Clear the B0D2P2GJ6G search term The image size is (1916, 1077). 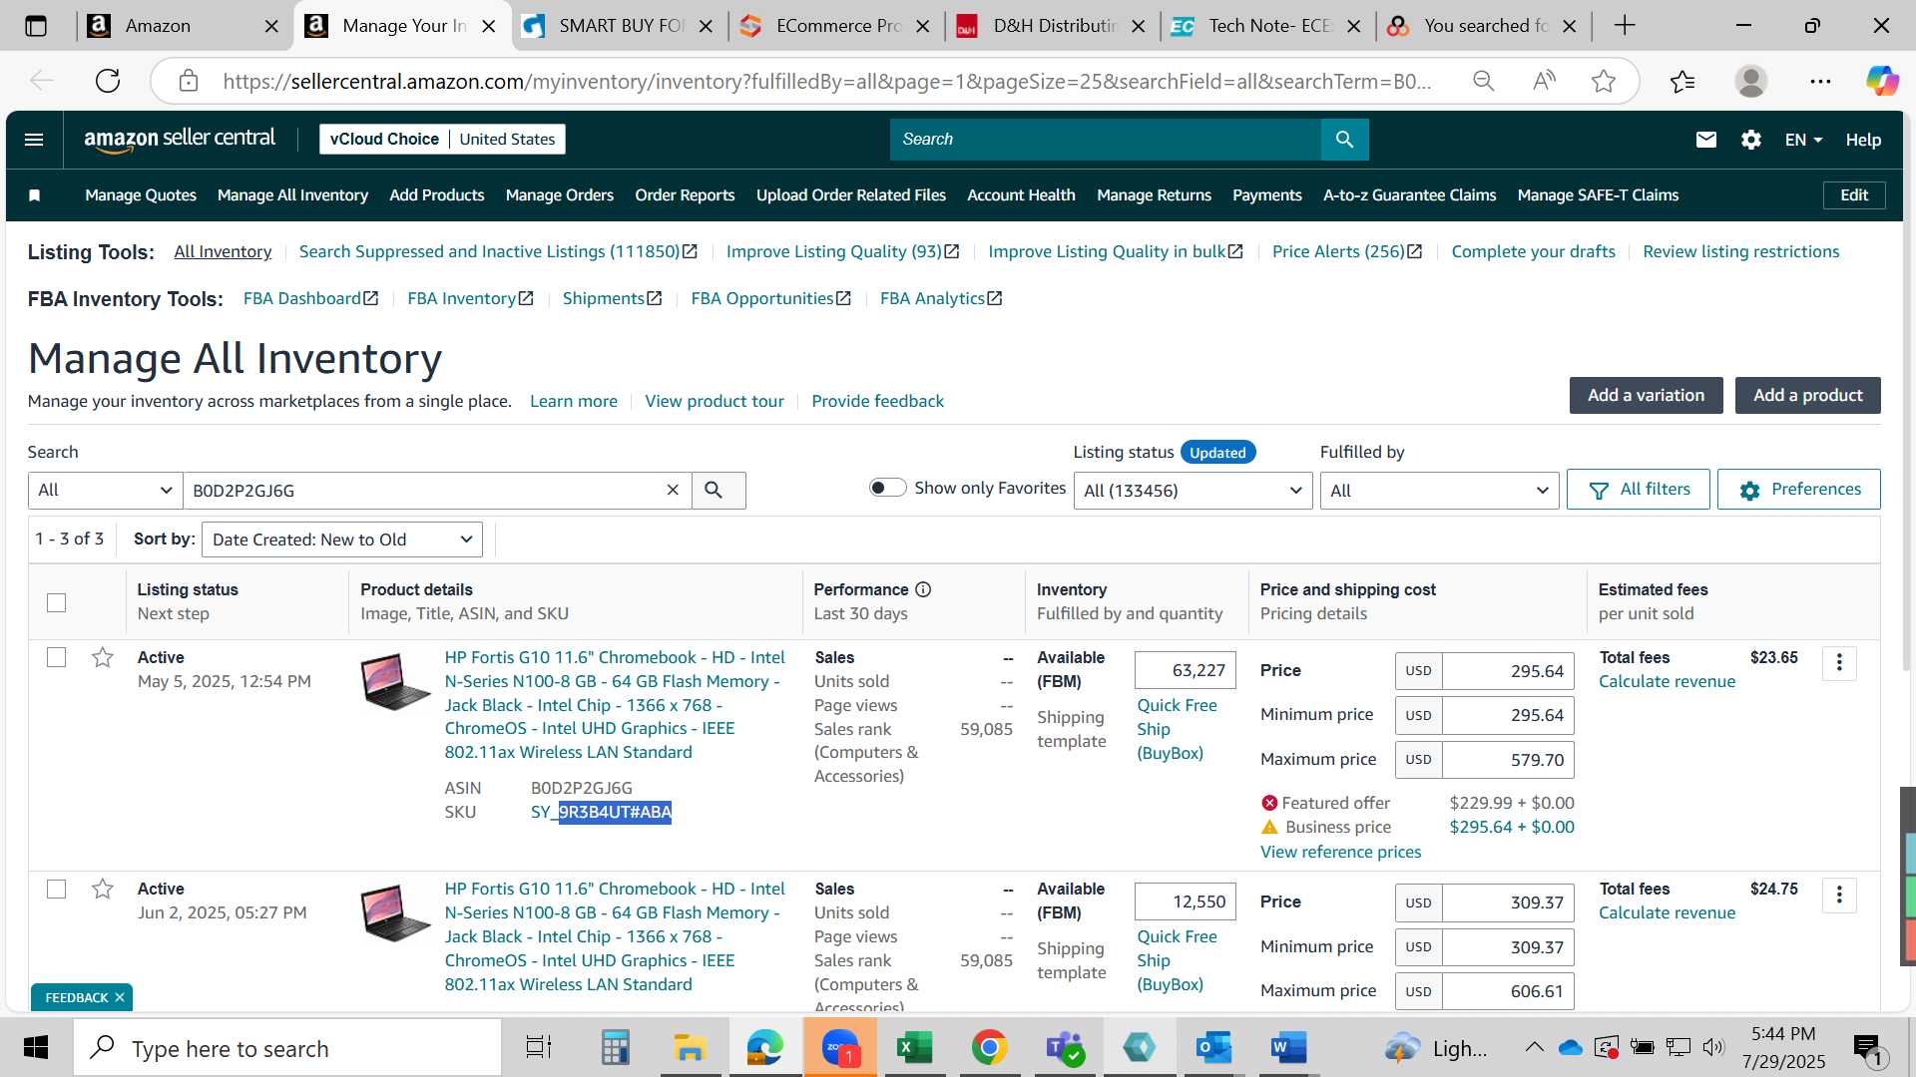[673, 490]
